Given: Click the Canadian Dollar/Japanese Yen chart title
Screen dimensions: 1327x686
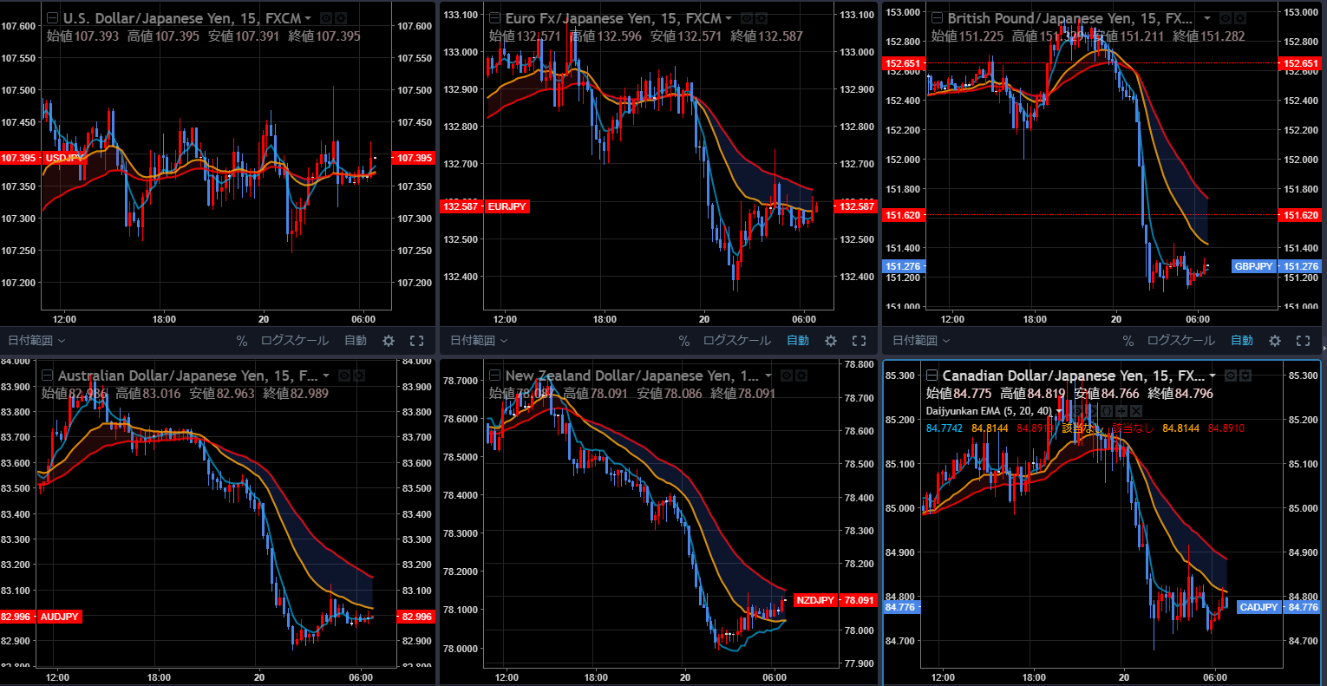Looking at the screenshot, I should pyautogui.click(x=1073, y=376).
